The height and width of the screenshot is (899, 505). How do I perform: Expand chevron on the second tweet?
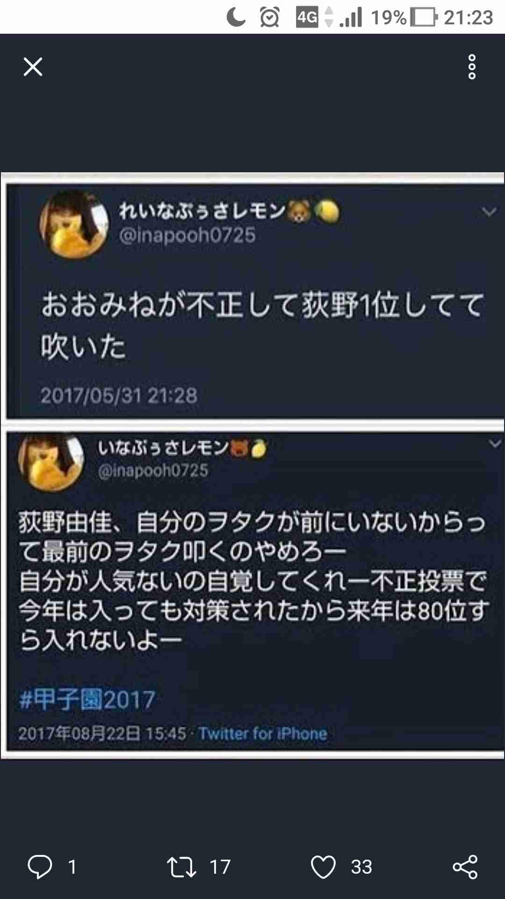point(495,443)
